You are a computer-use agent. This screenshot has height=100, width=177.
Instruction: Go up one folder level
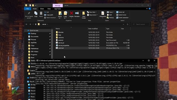tap(36, 24)
